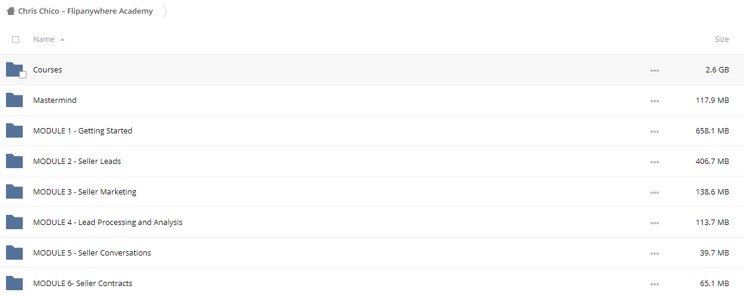This screenshot has height=298, width=744.
Task: Click Chris Chico – Flipanywhere Academy breadcrumb
Action: tap(85, 11)
